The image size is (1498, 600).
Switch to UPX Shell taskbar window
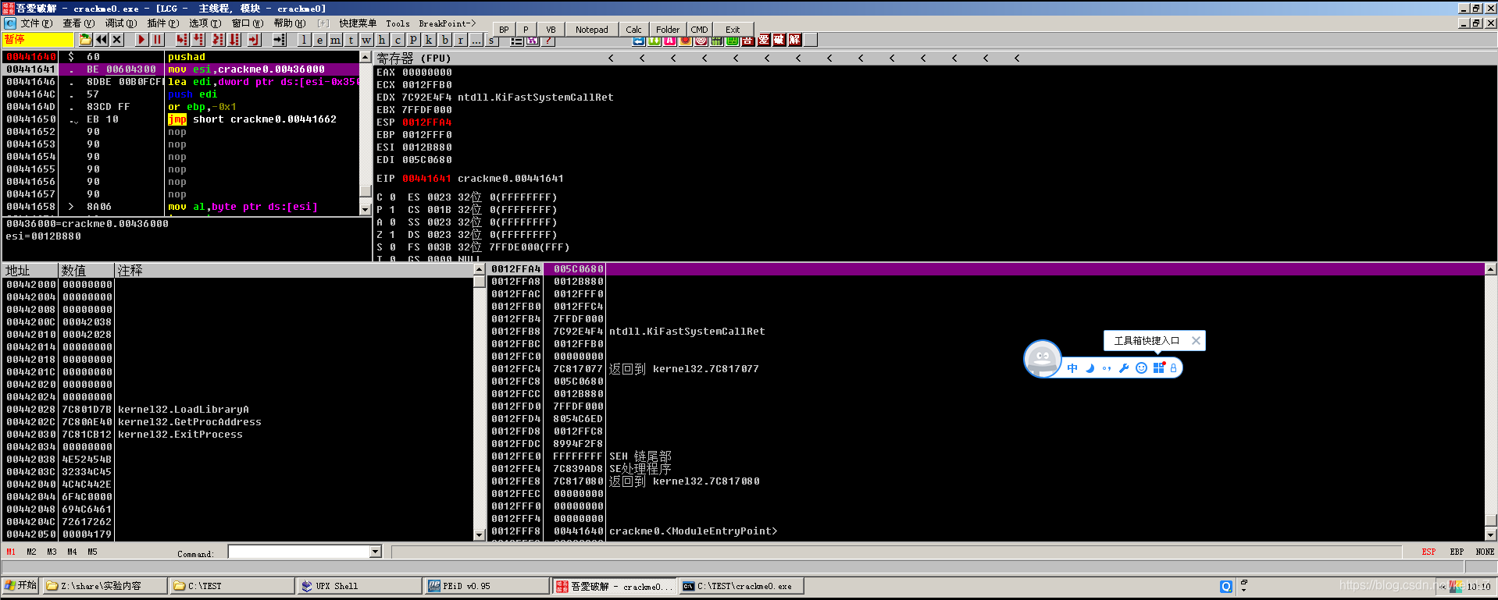[359, 586]
